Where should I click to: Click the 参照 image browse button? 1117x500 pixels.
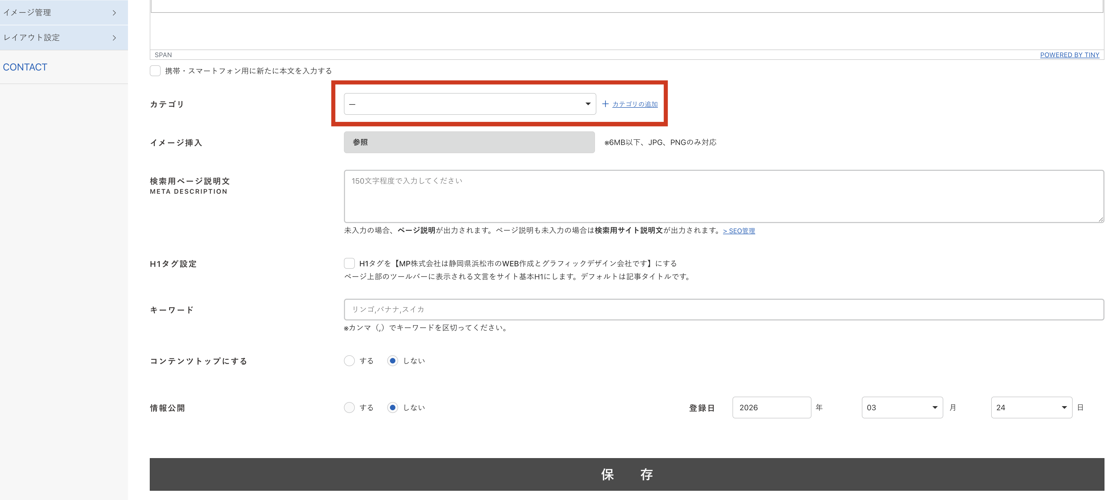(x=469, y=142)
